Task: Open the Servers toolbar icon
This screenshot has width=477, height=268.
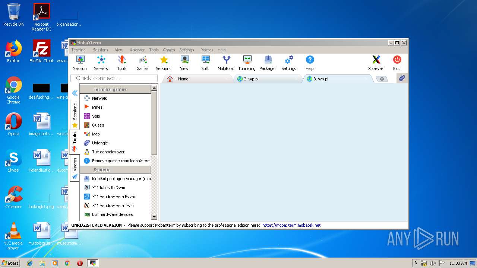Action: 101,63
